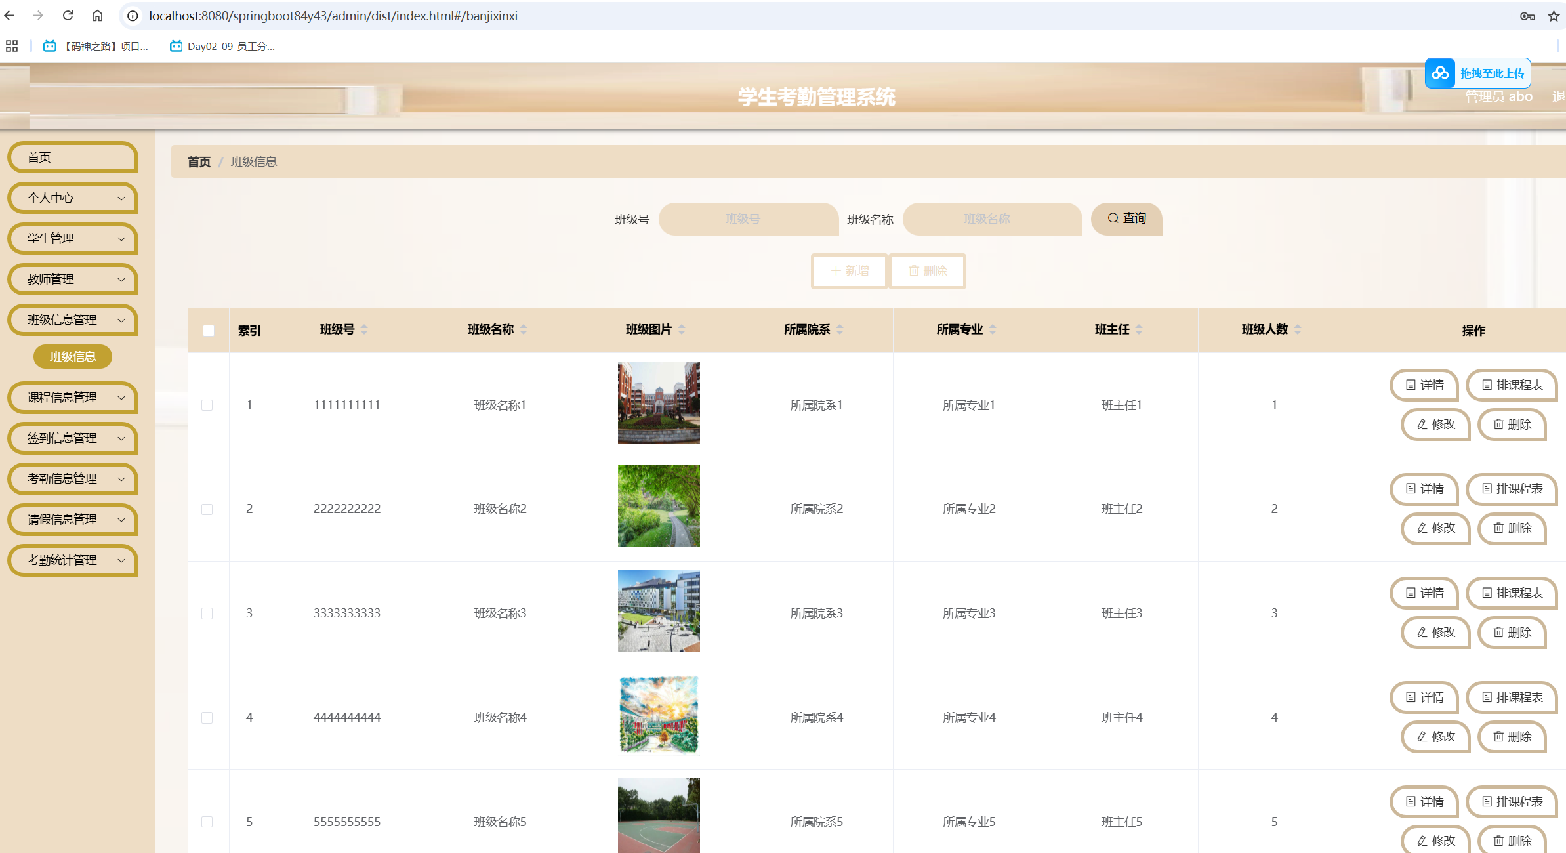Open the browser apps grid icon
This screenshot has width=1566, height=853.
point(11,46)
